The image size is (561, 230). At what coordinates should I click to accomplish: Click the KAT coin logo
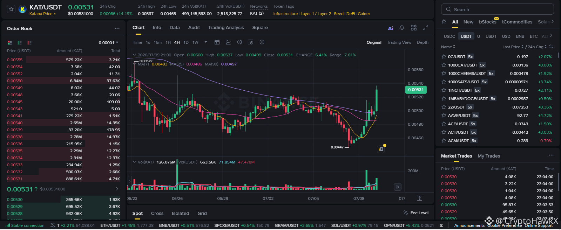click(22, 9)
